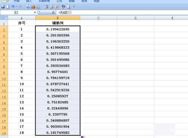Open the 页面布局 (Page Layout) ribbon tab
The width and height of the screenshot is (188, 138).
44,1
